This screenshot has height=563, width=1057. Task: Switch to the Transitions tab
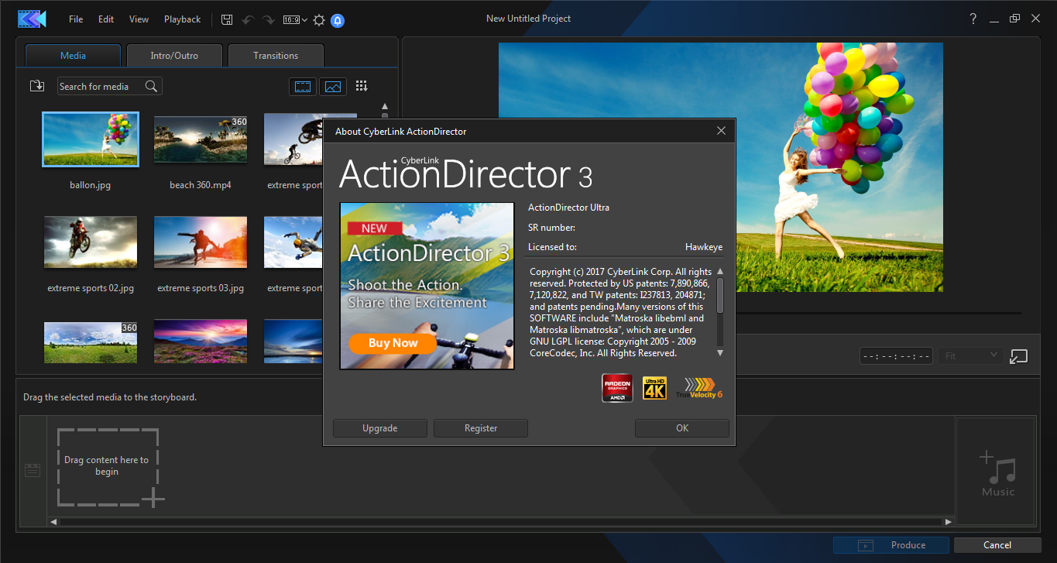[x=276, y=56]
